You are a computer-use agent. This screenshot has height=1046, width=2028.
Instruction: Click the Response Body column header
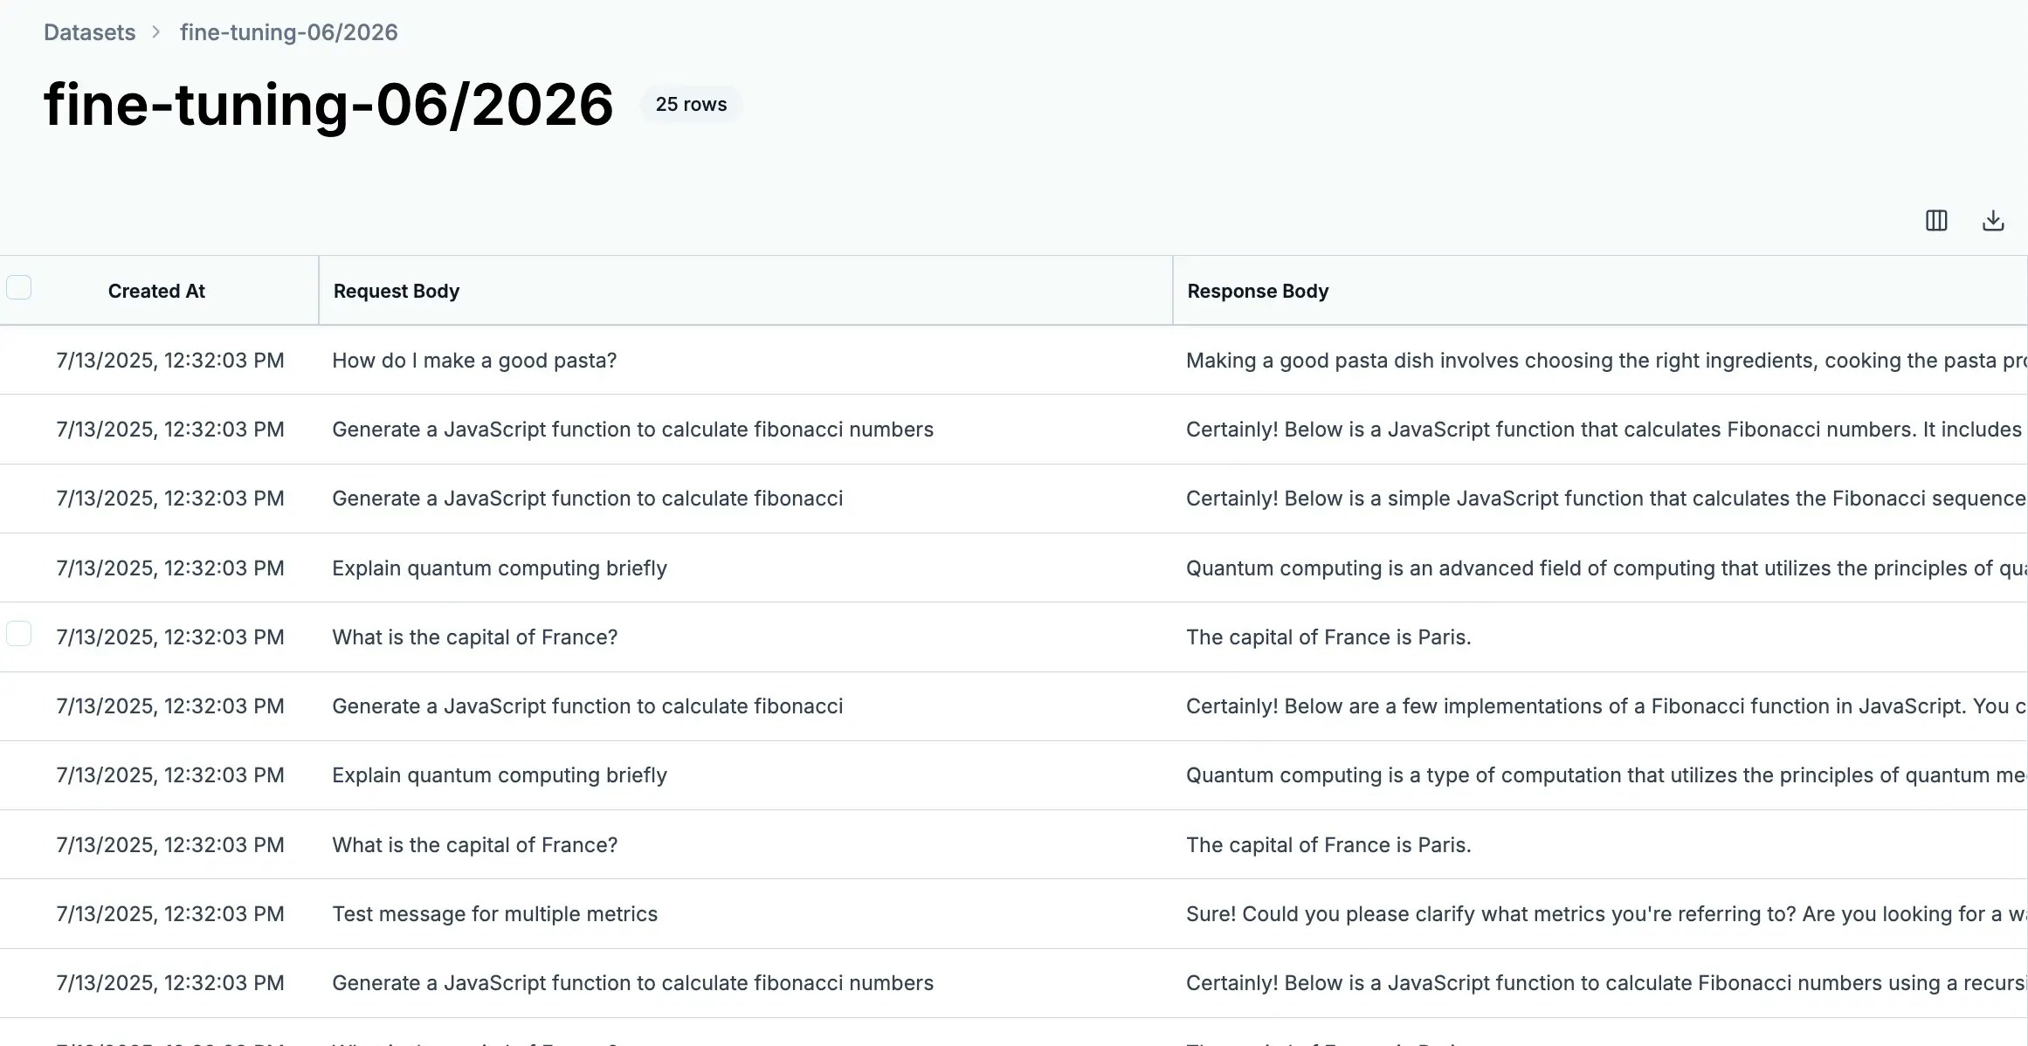[1256, 291]
